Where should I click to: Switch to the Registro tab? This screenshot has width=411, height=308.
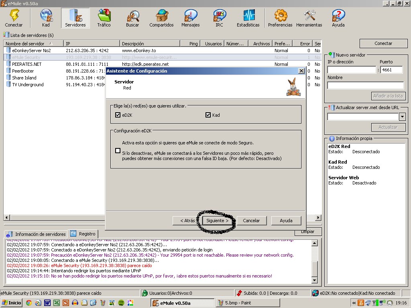(x=83, y=234)
